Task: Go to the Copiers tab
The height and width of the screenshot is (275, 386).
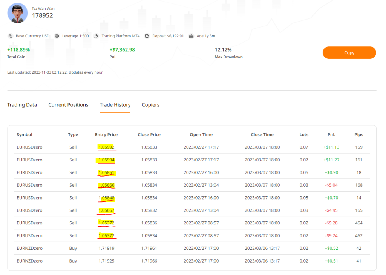Action: tap(150, 105)
